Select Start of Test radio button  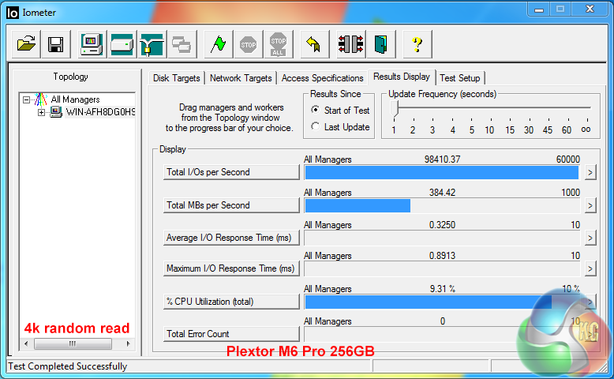coord(315,110)
